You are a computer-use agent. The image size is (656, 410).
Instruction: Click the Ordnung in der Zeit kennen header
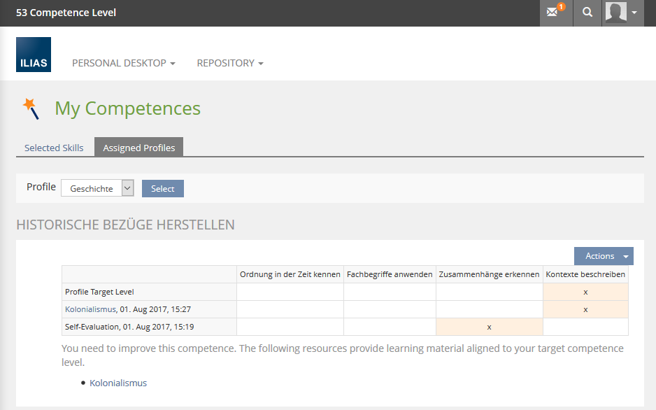point(290,274)
